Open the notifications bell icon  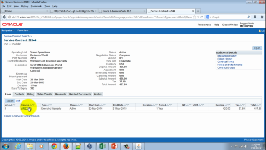(259, 31)
